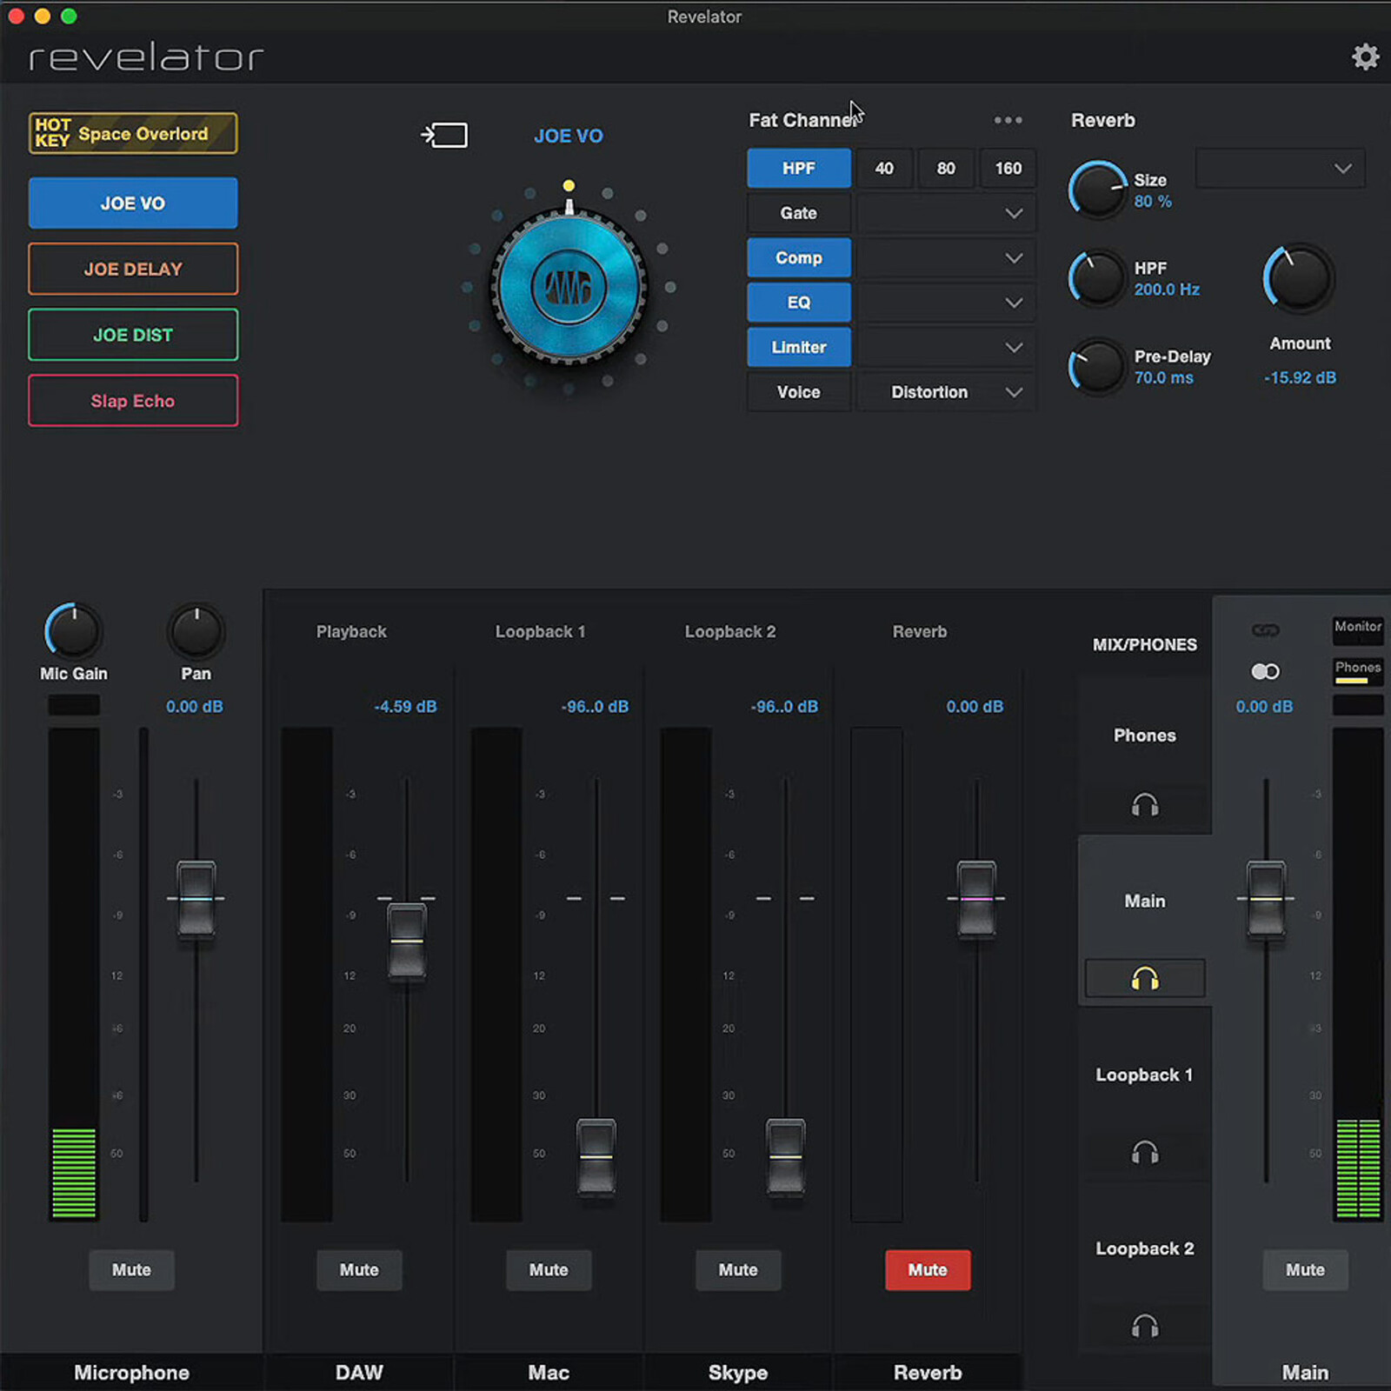Unmute the Reverb channel
The image size is (1391, 1391).
coord(928,1269)
